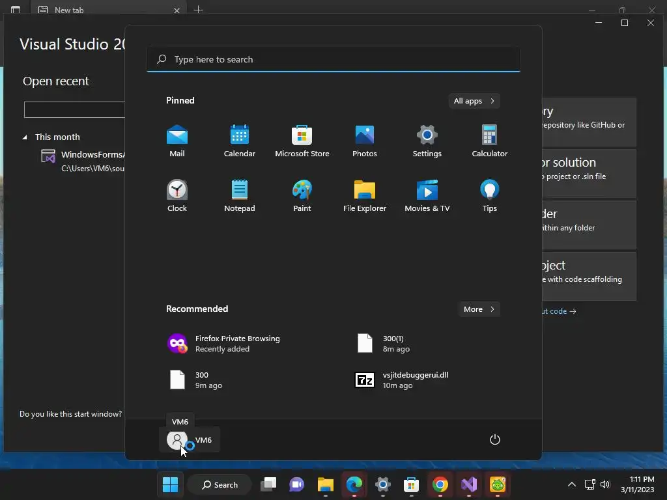Switch to Visual Studio on taskbar
667x500 pixels.
[469, 484]
